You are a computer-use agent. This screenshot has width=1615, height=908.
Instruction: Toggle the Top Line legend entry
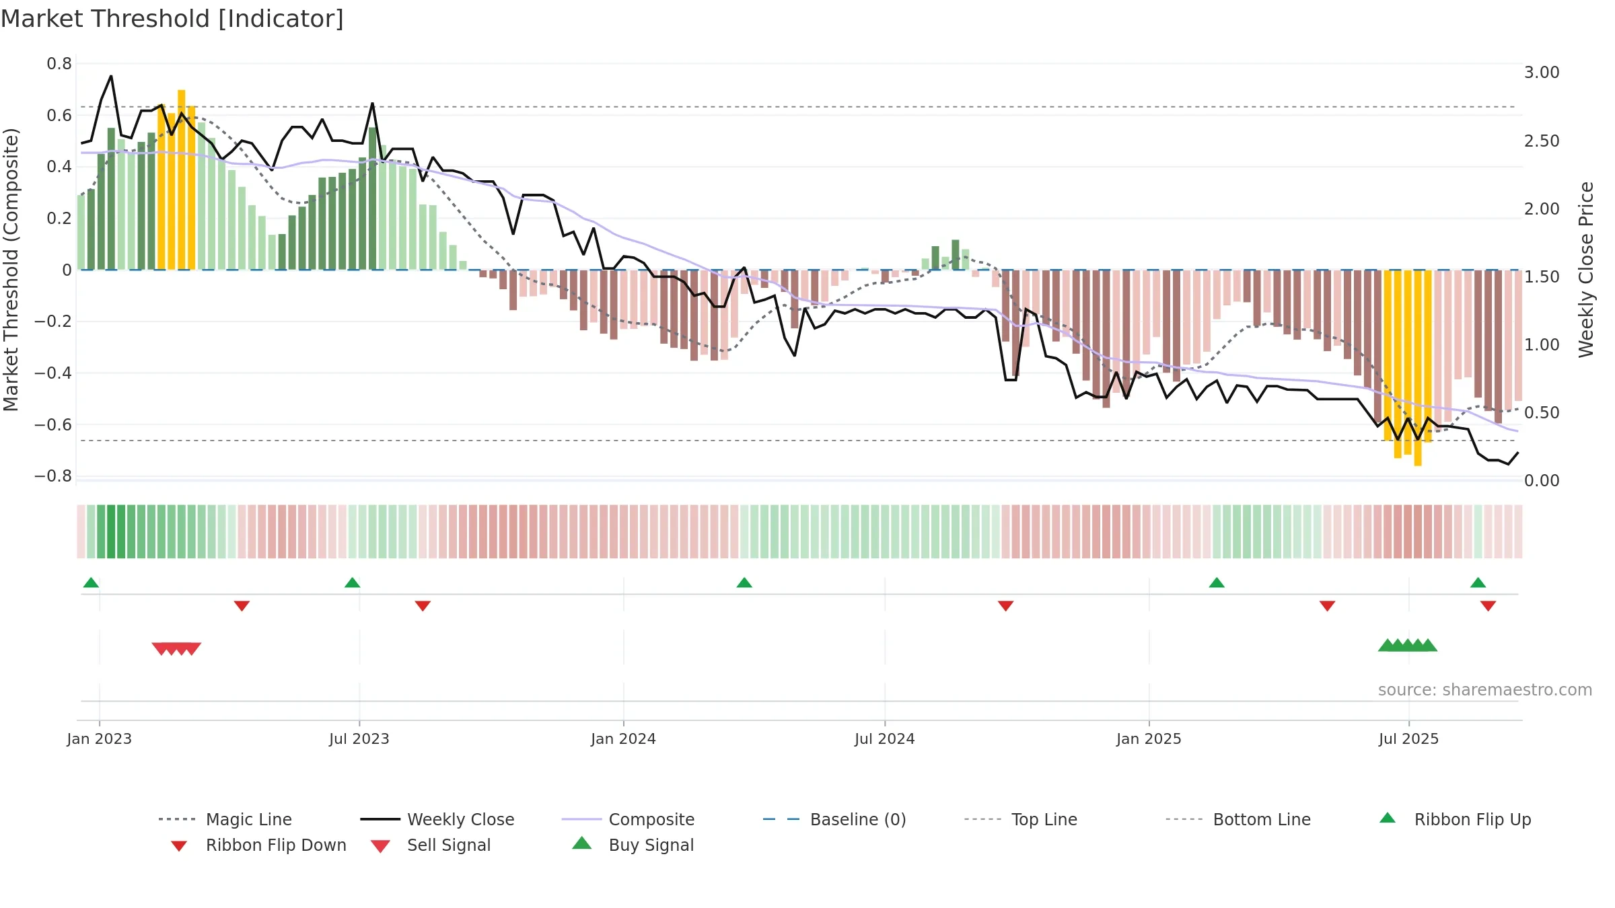point(1020,819)
